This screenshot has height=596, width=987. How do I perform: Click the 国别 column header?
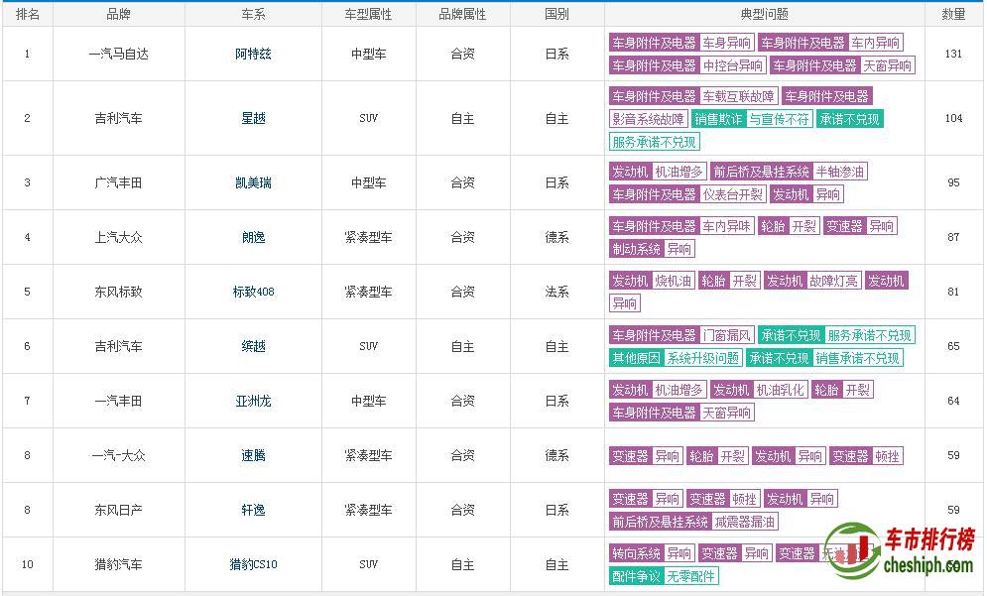[557, 15]
